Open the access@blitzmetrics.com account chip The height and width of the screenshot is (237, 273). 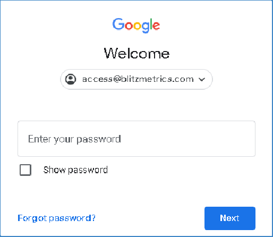point(136,79)
